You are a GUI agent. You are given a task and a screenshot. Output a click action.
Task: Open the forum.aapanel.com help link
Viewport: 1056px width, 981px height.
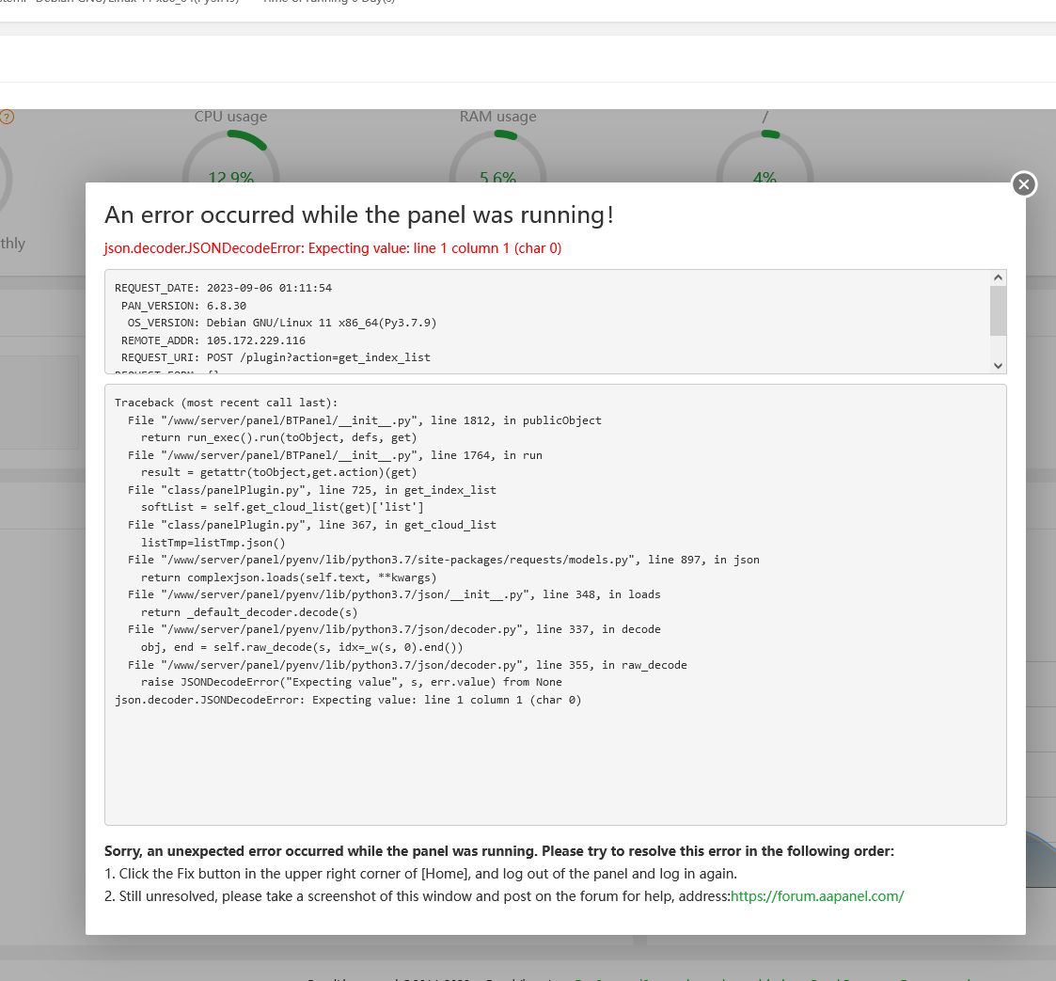coord(817,896)
